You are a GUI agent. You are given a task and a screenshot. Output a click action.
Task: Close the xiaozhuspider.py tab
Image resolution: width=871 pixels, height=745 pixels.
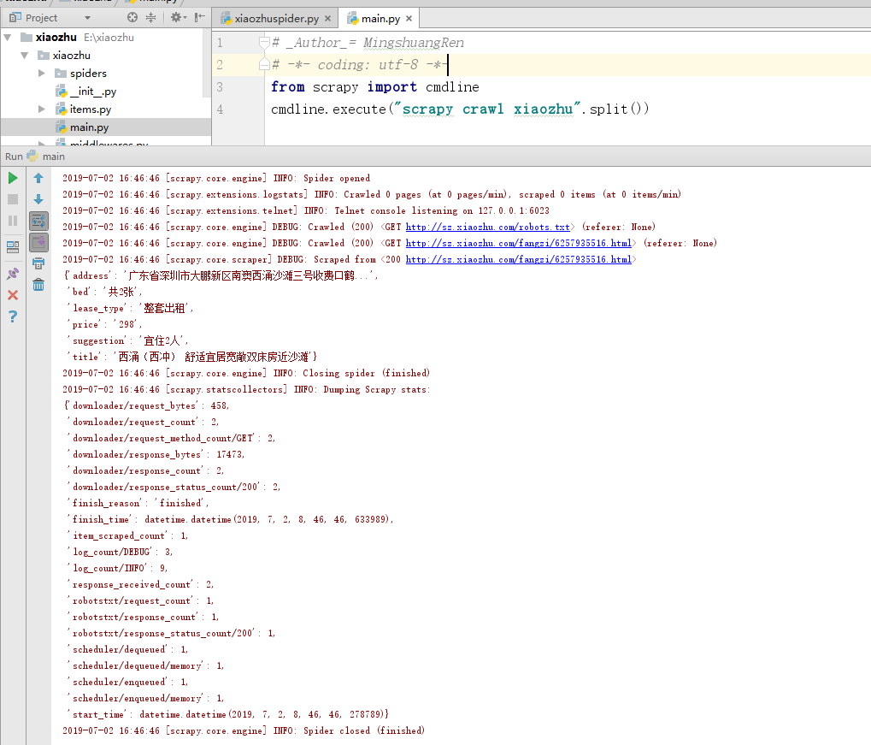pyautogui.click(x=327, y=18)
